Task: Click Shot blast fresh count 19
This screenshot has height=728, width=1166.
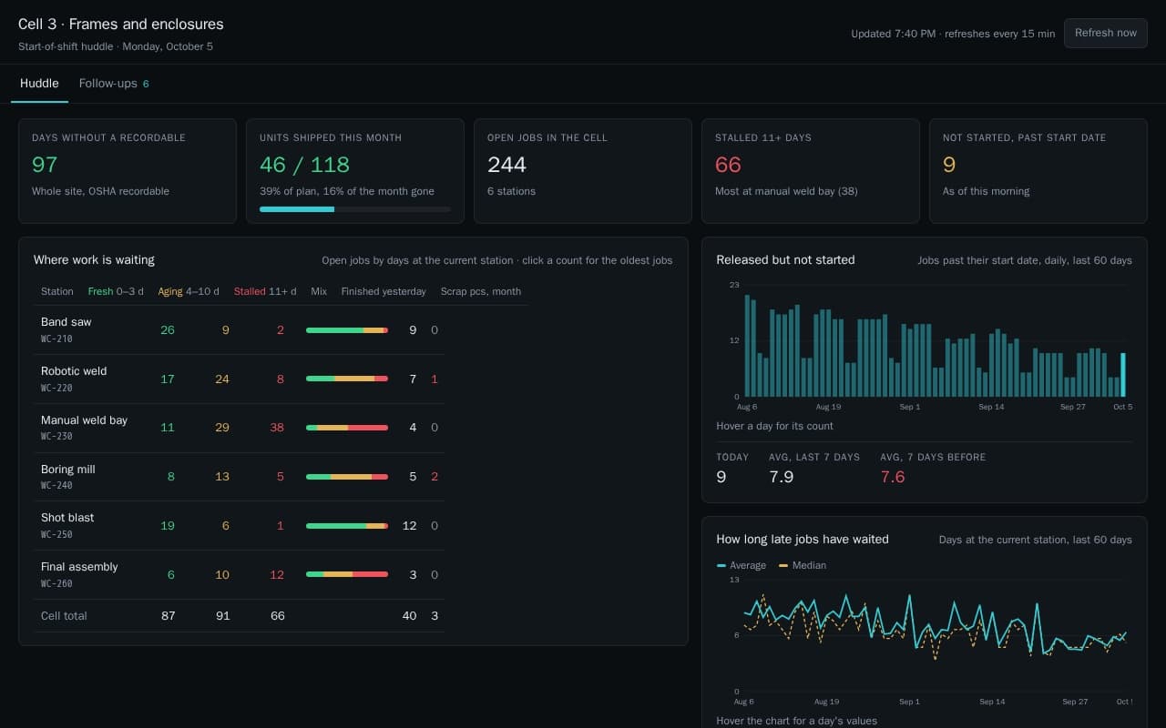Action: click(x=168, y=525)
